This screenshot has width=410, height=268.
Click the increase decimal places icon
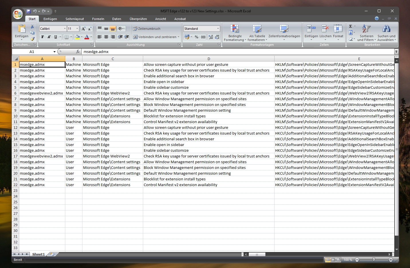(x=211, y=37)
